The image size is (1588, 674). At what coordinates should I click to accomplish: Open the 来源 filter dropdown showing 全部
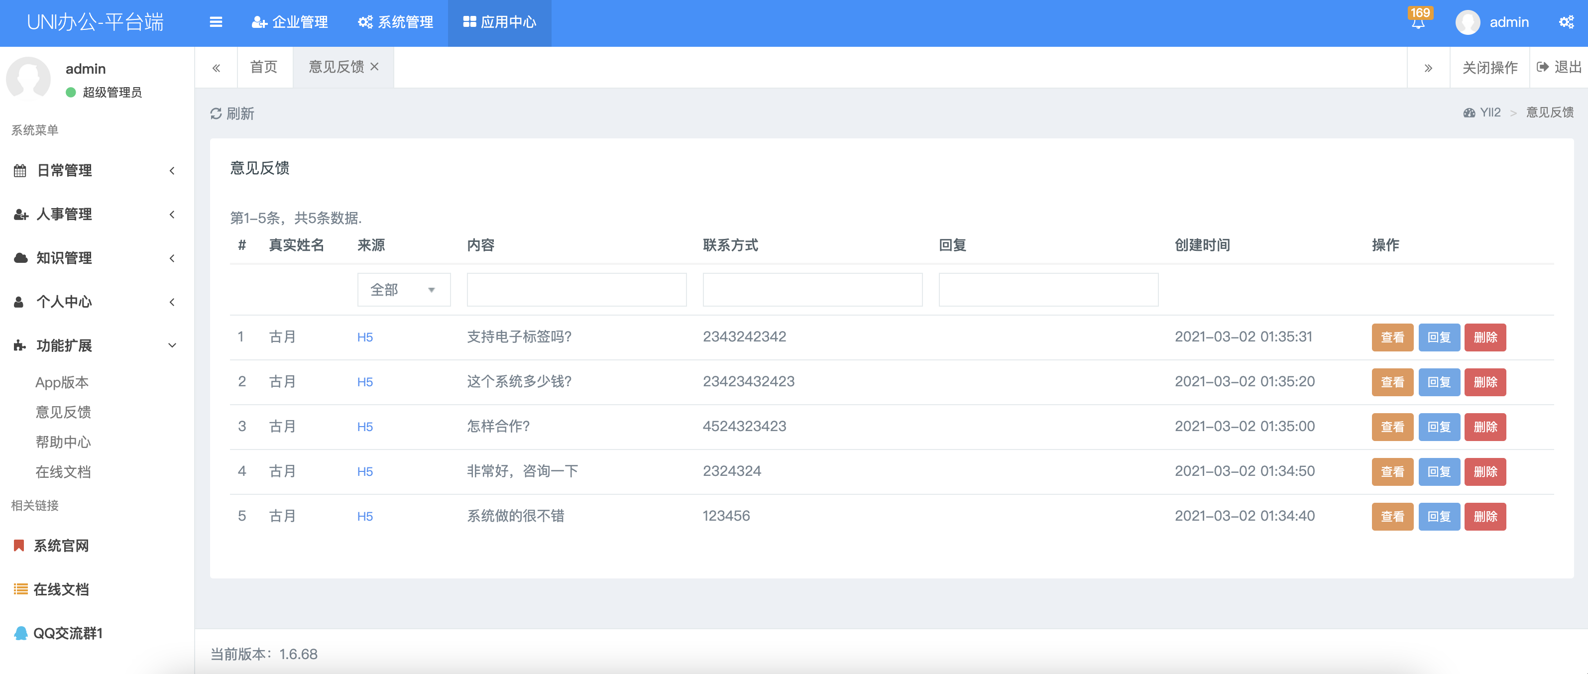tap(403, 289)
